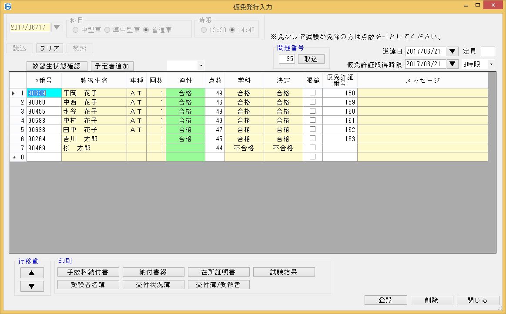Screen dimensions: 506x314
Task: Open the 進達日 date picker arrow
Action: coord(453,51)
